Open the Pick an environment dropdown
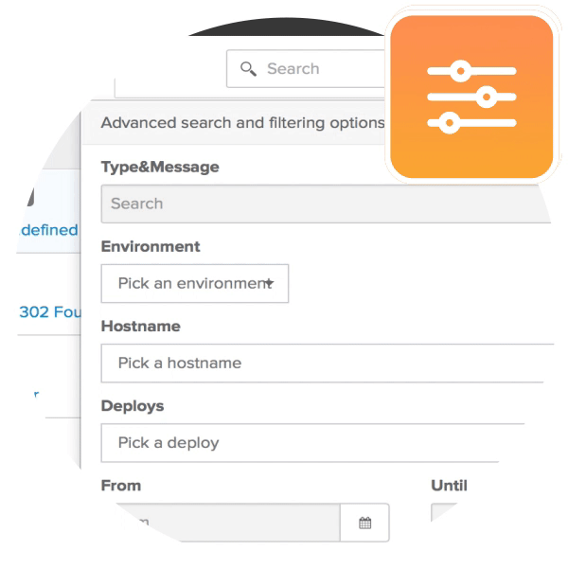Image resolution: width=568 pixels, height=568 pixels. click(195, 283)
